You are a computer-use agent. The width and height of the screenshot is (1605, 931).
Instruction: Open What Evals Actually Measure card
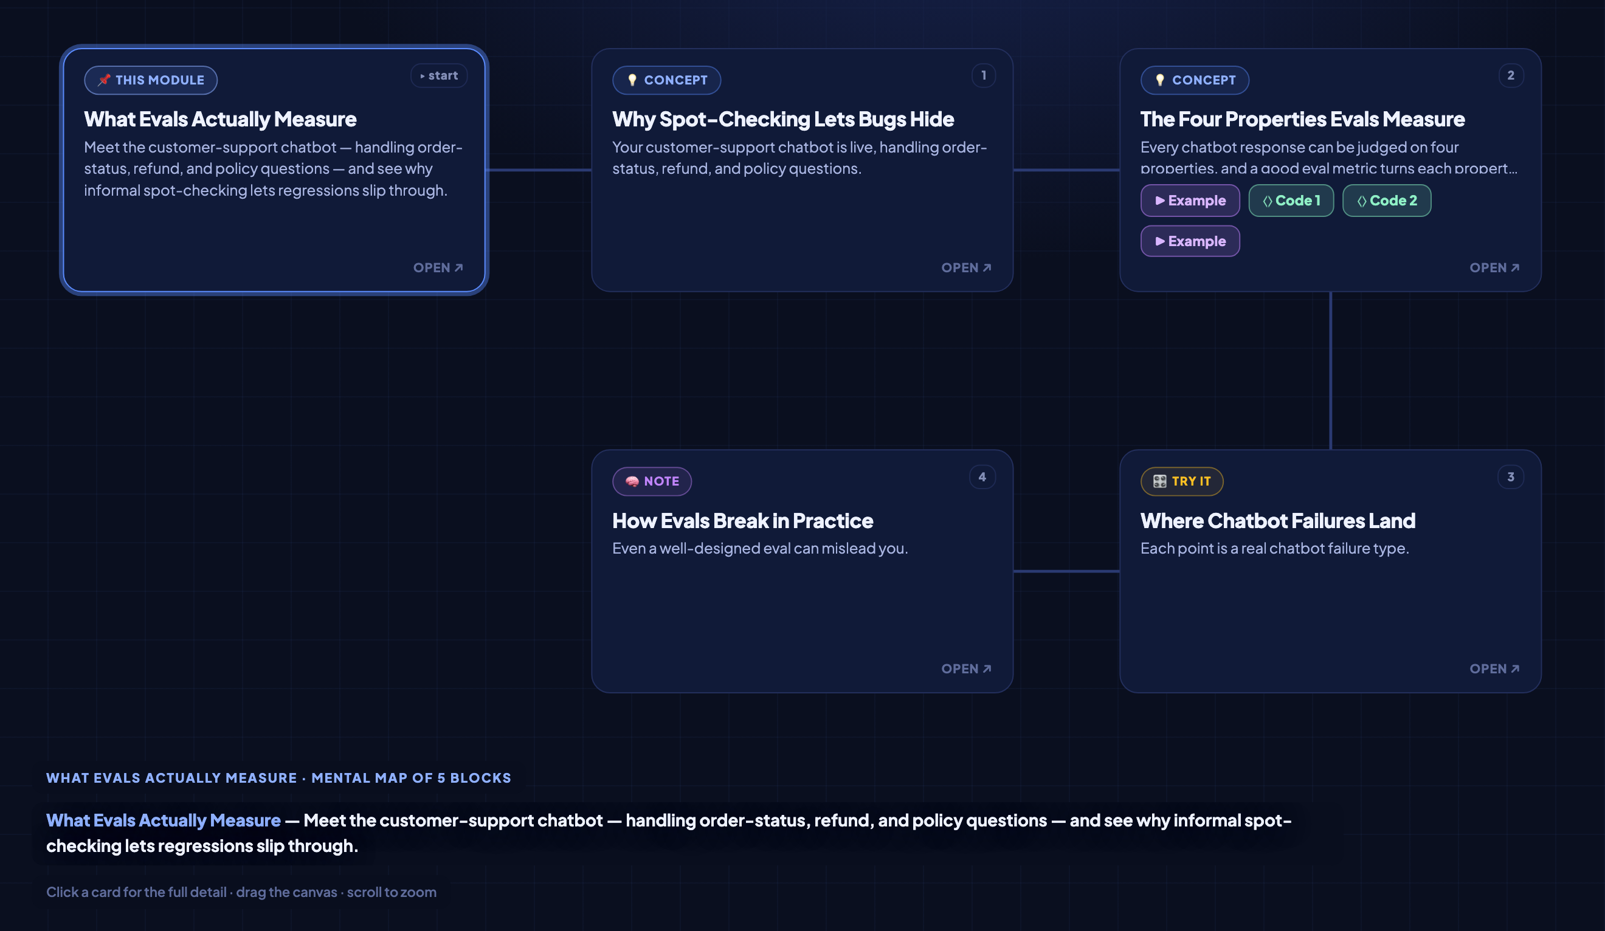(438, 268)
